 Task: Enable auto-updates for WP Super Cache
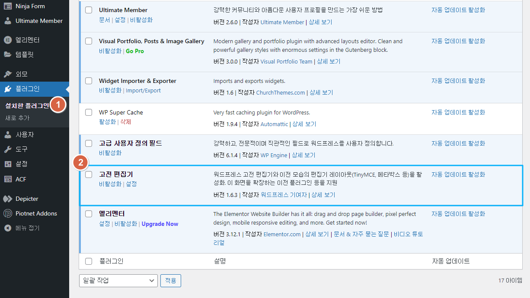(458, 112)
